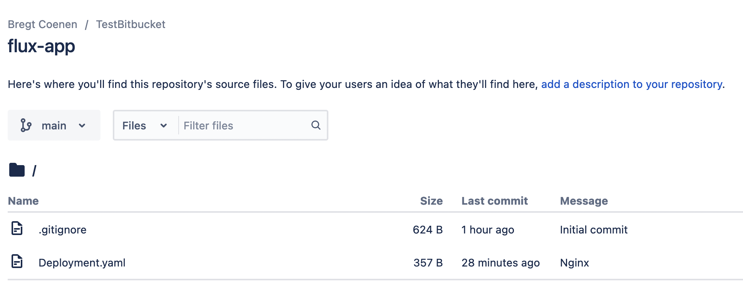Viewport: 743px width, 288px height.
Task: Open the .gitignore file
Action: pos(62,230)
